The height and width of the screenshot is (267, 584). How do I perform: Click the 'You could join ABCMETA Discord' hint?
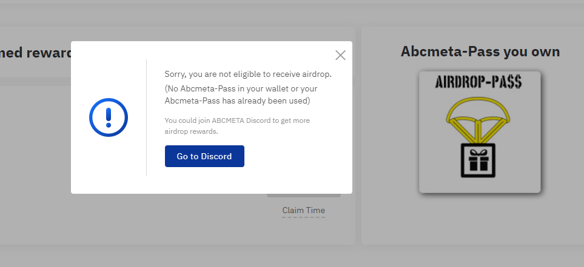click(237, 120)
